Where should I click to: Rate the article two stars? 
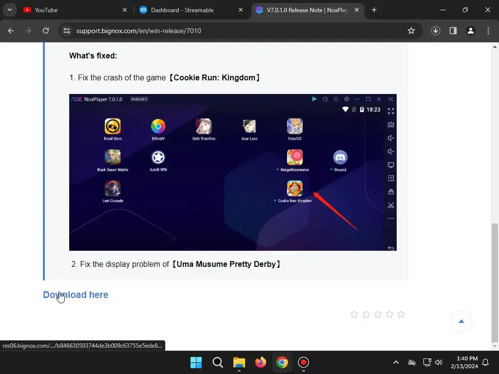pyautogui.click(x=366, y=315)
